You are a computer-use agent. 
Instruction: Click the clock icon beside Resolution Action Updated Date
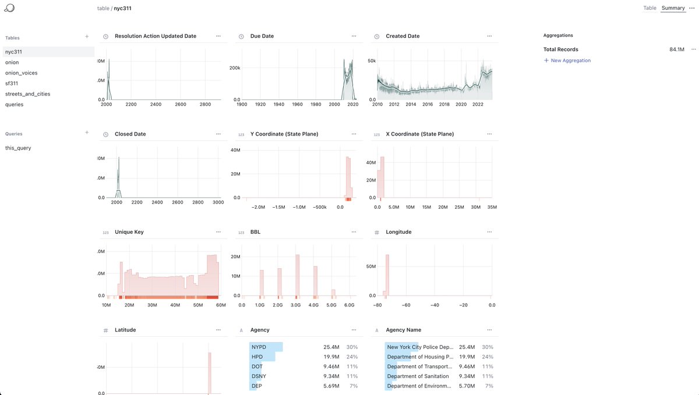click(x=105, y=36)
